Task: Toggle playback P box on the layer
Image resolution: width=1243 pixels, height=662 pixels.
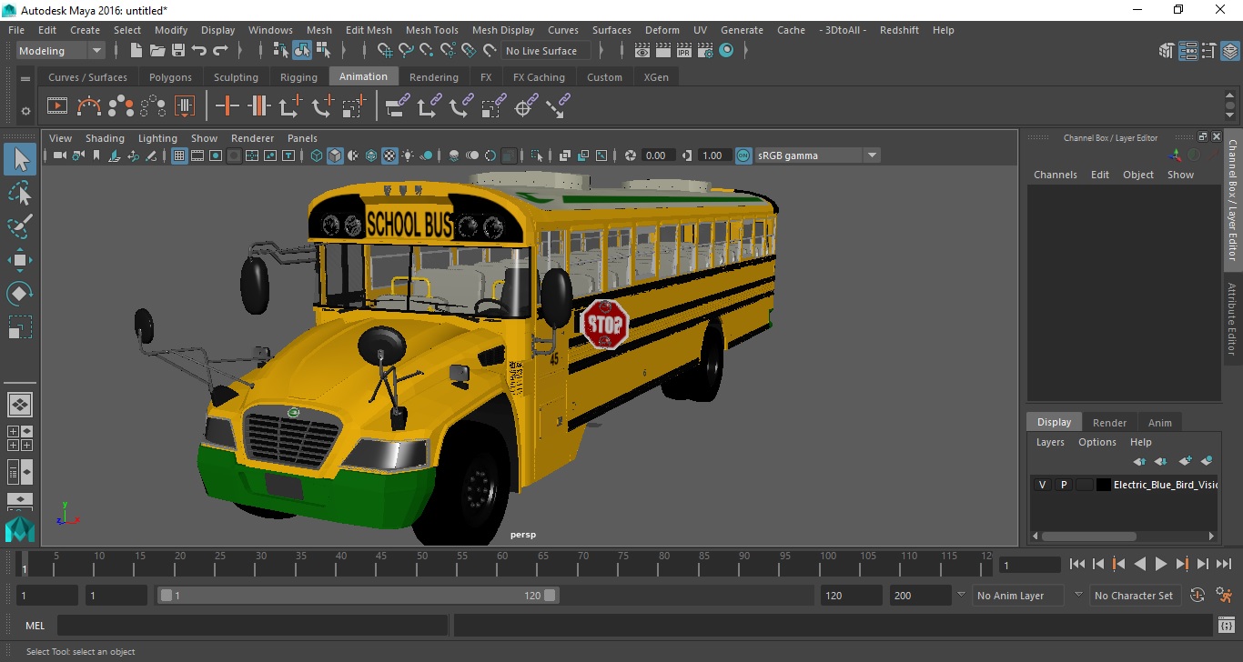Action: (x=1063, y=485)
